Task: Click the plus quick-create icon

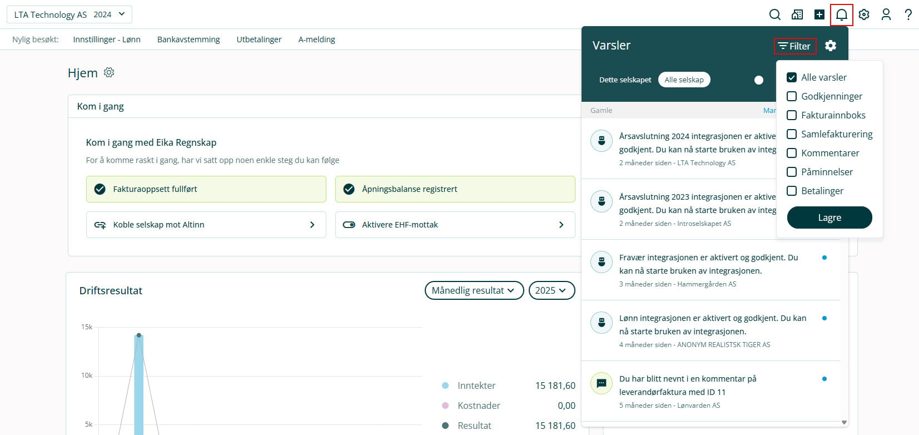Action: coord(819,14)
